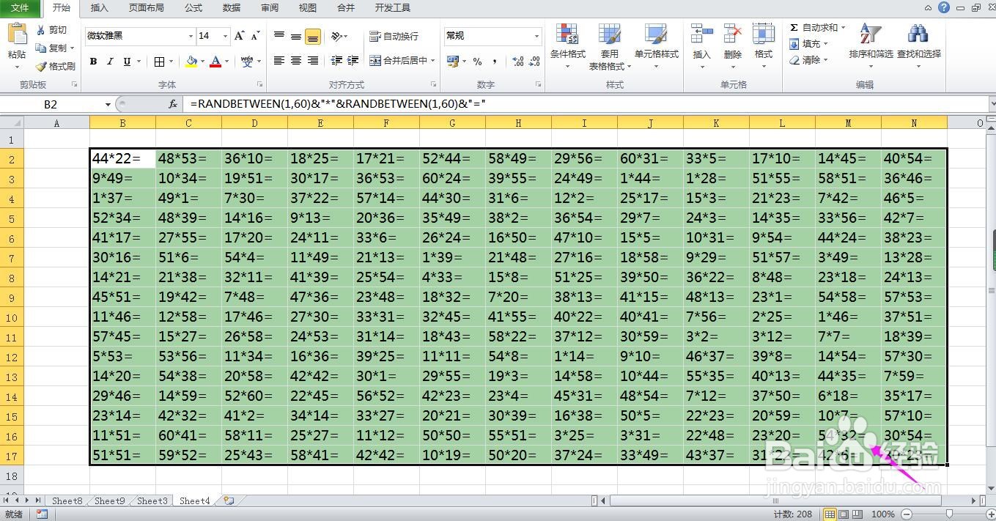Image resolution: width=996 pixels, height=521 pixels.
Task: Click accounting currency format icon
Action: pyautogui.click(x=453, y=62)
